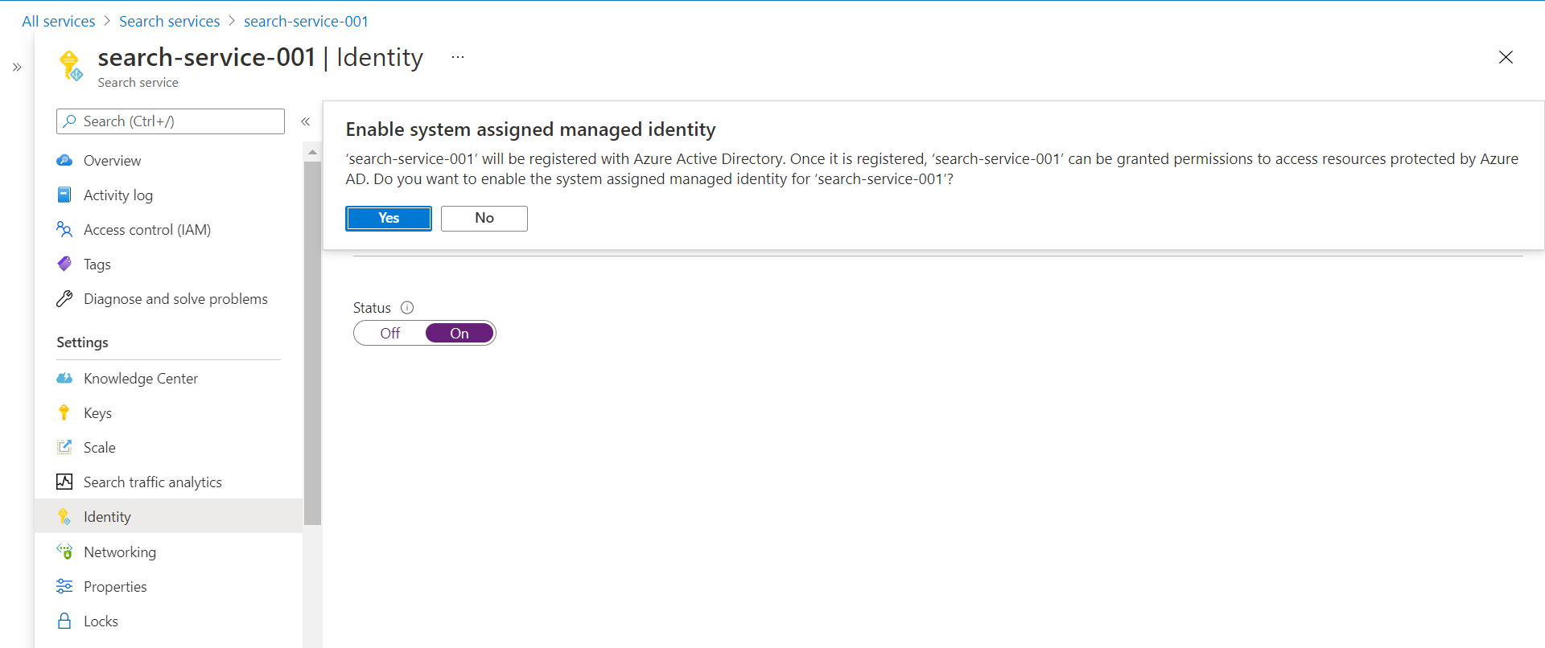The height and width of the screenshot is (648, 1545).
Task: Expand the portal menu with the double arrow
Action: (17, 67)
